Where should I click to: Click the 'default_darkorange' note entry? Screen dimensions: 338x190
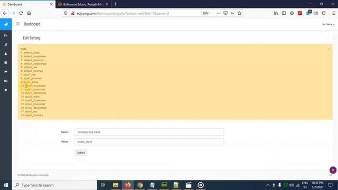(x=35, y=64)
